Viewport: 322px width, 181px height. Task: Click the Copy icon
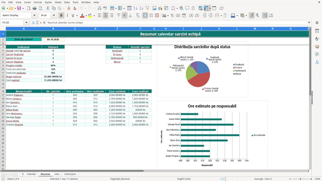(x=54, y=8)
